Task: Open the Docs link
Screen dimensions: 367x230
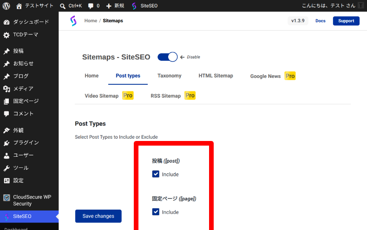Action: pos(320,21)
